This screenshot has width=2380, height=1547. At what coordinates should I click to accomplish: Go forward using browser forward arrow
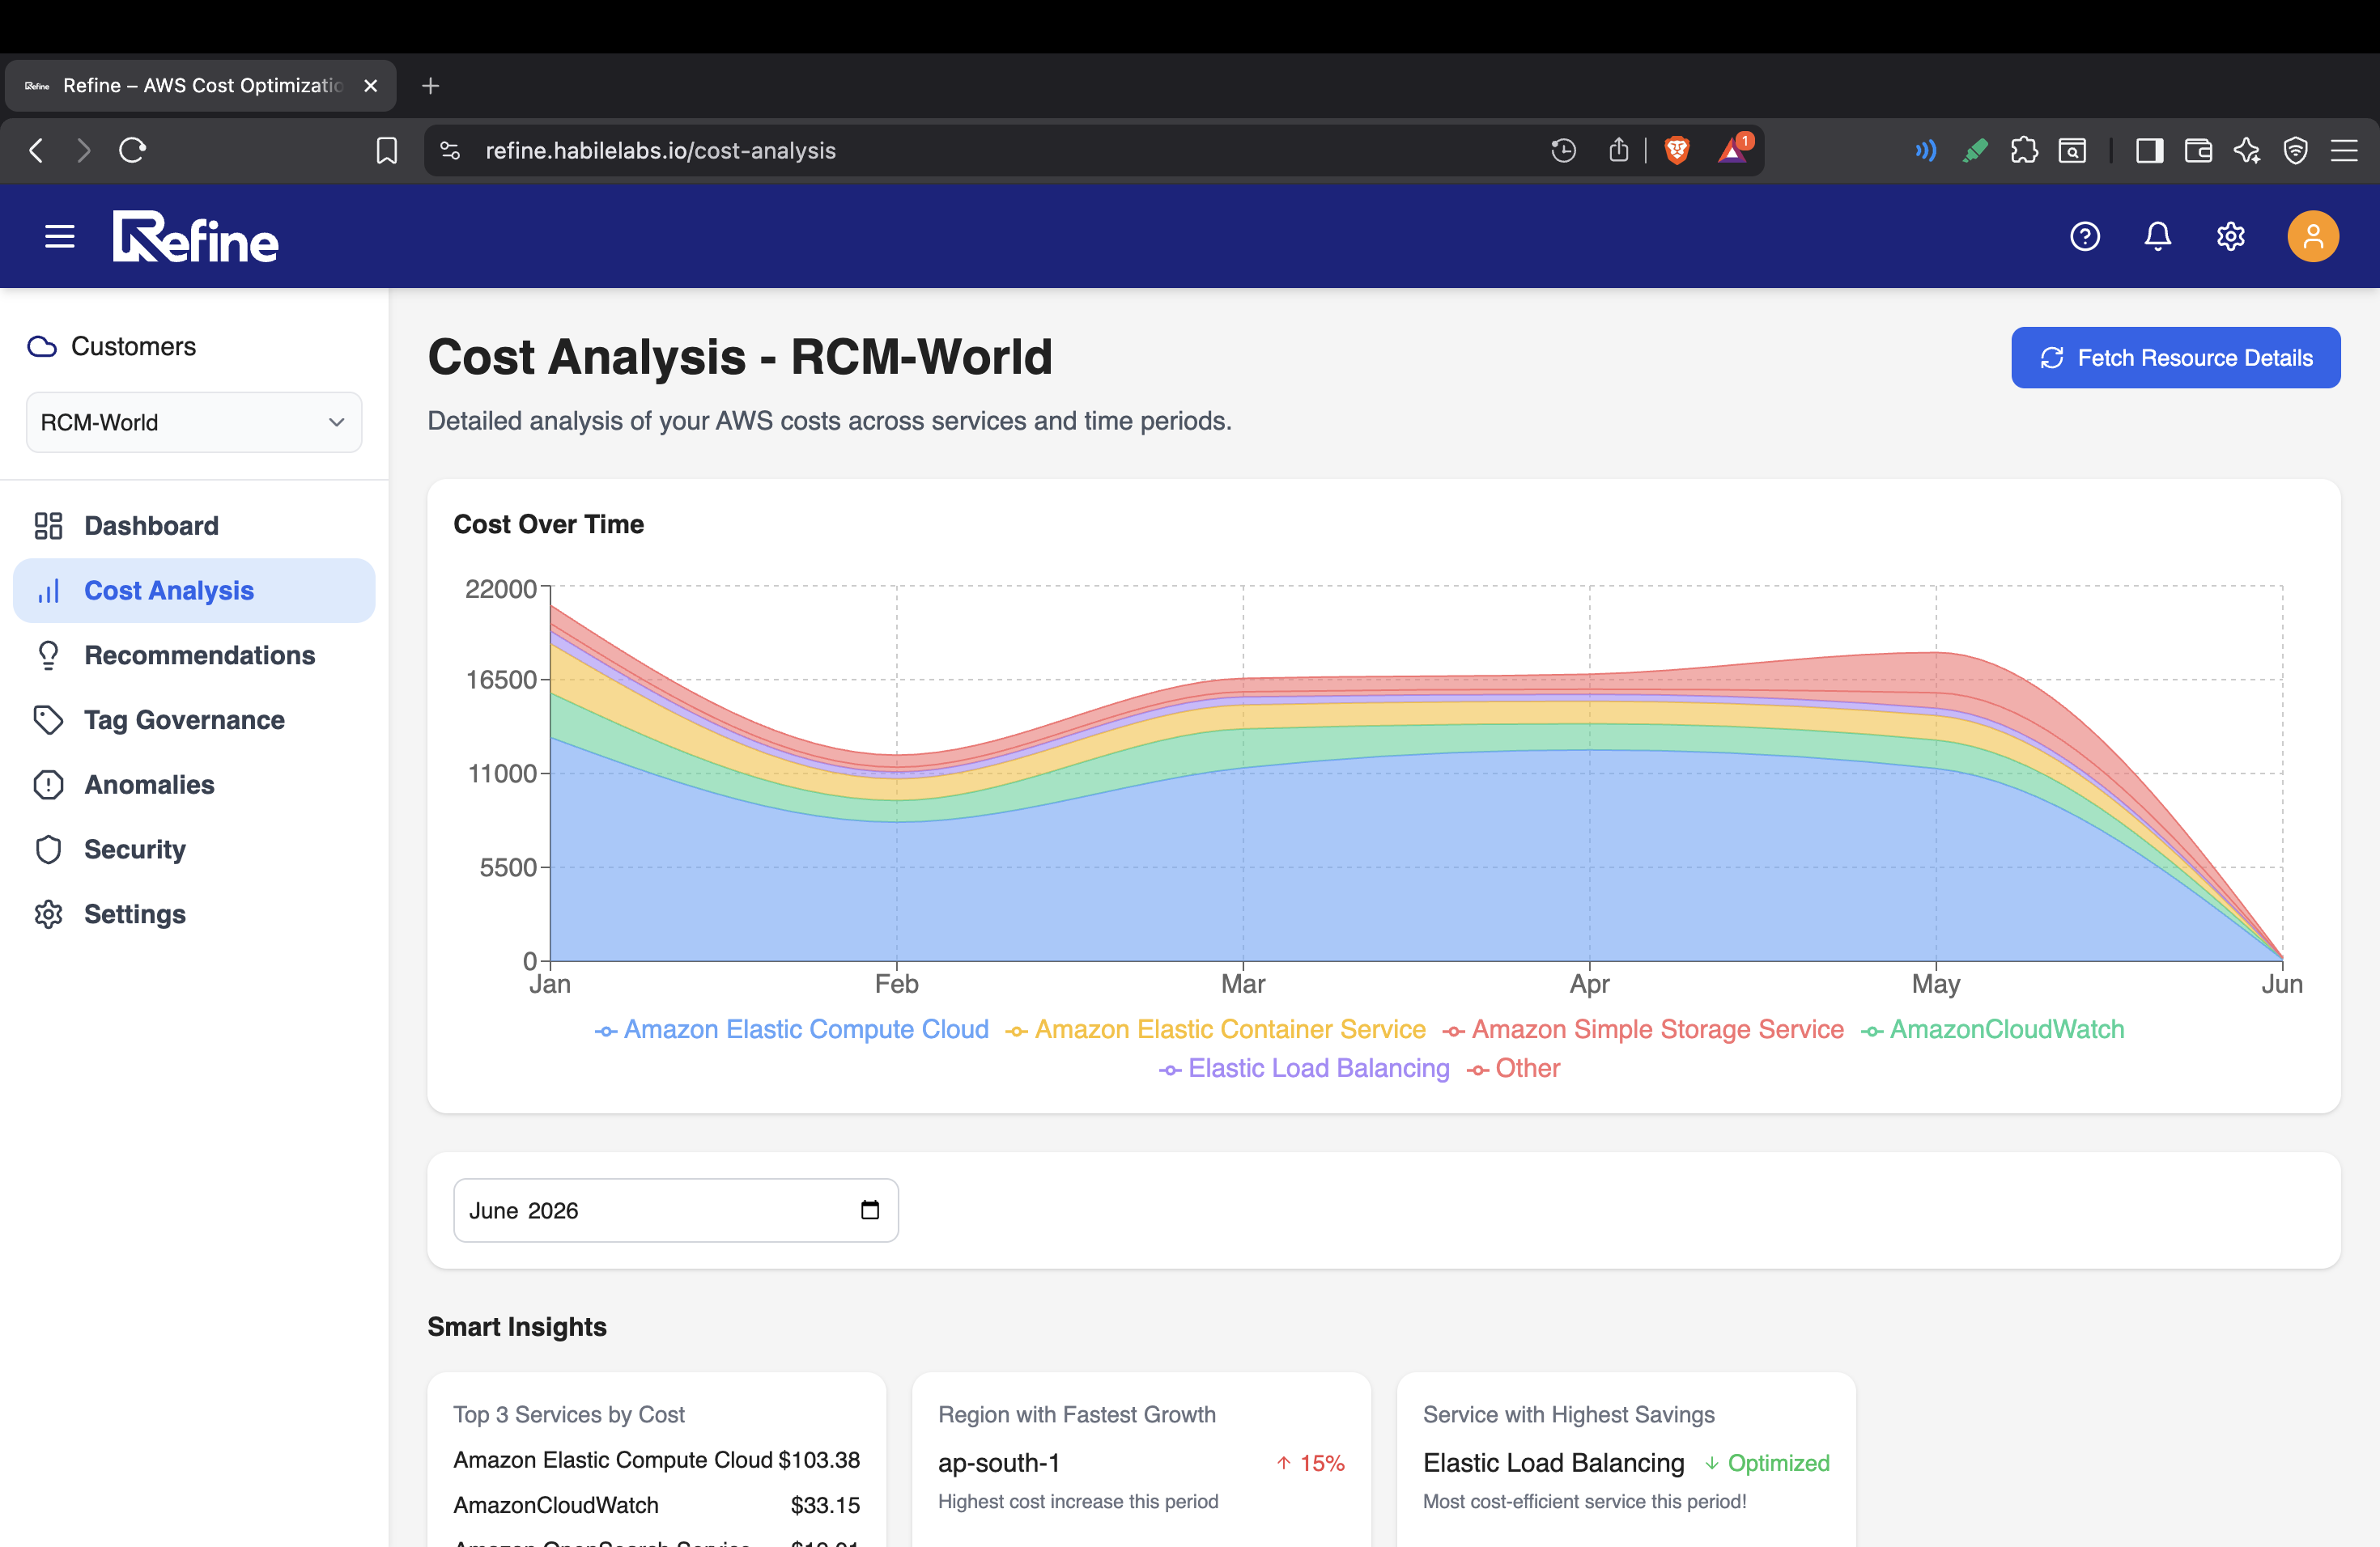coord(83,151)
